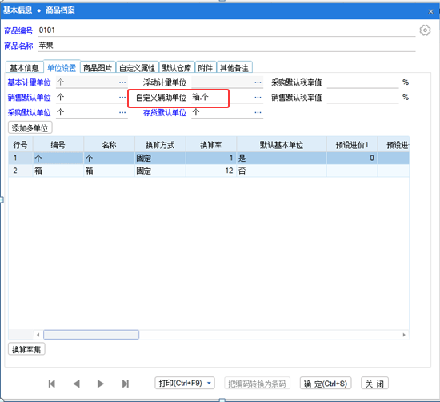Click the 商品名称 field with 苹果
The height and width of the screenshot is (402, 440).
pos(226,46)
